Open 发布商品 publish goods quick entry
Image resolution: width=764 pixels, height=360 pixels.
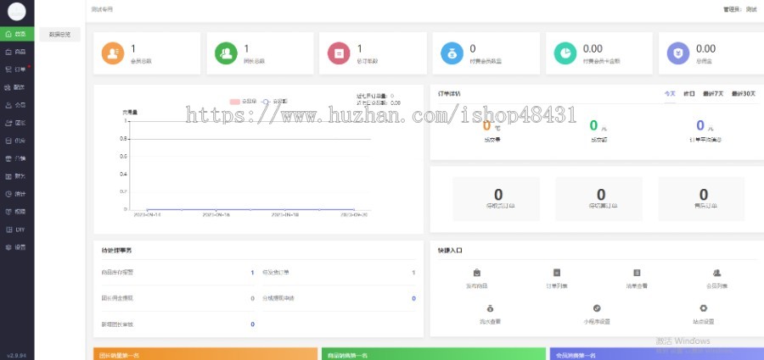coord(476,279)
